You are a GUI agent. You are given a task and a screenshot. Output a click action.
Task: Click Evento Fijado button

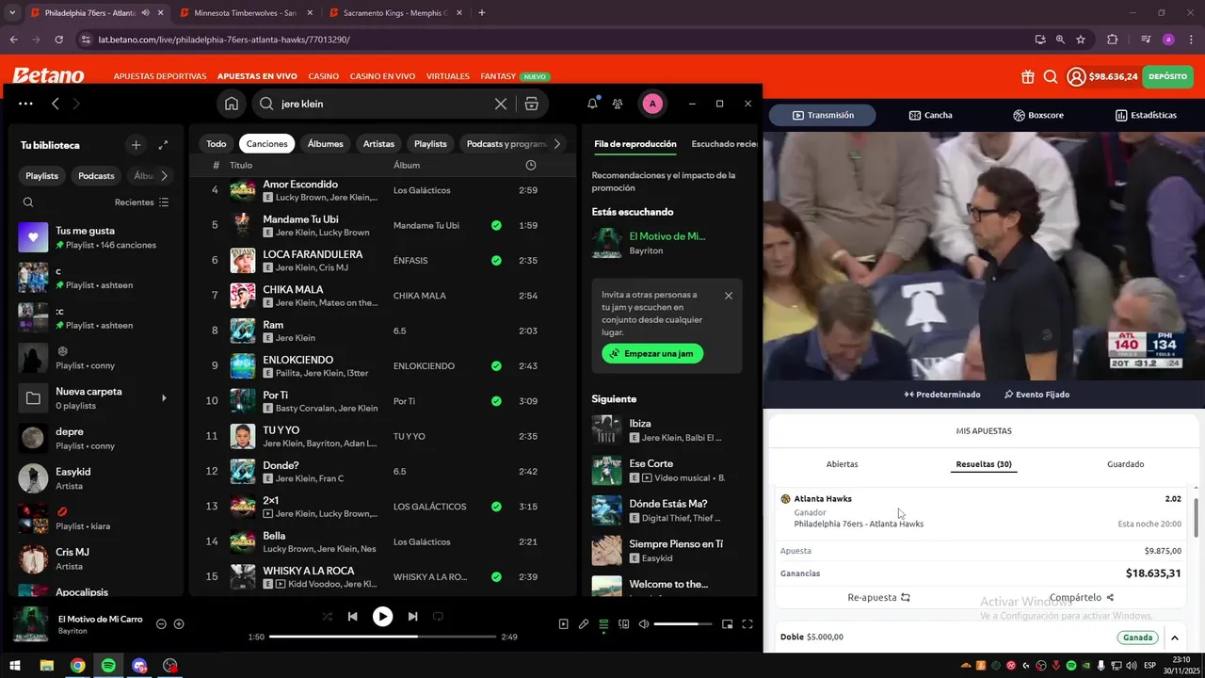(1036, 395)
